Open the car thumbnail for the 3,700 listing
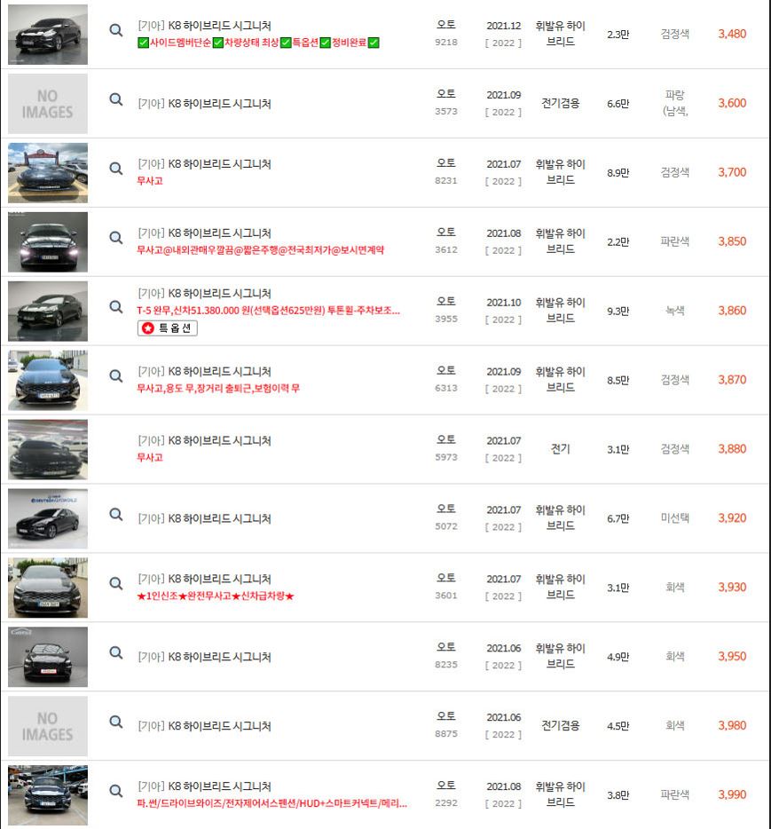The width and height of the screenshot is (771, 829). click(x=48, y=173)
